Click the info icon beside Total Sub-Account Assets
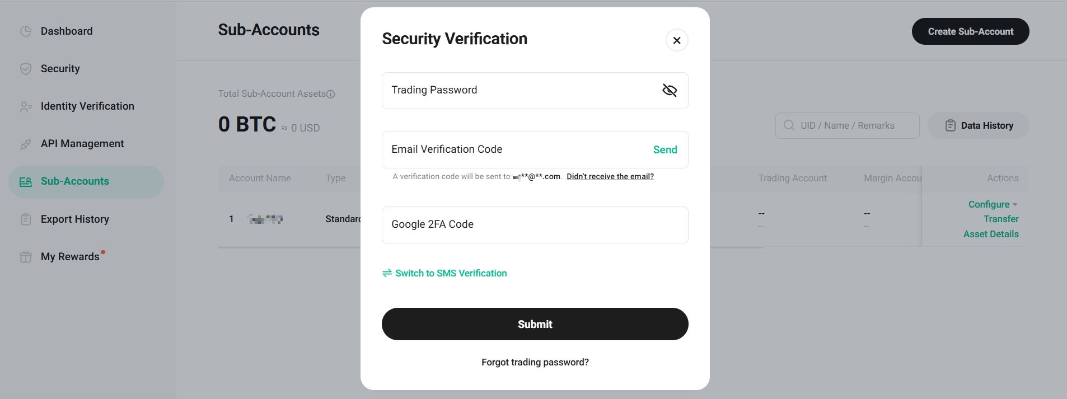1067x399 pixels. coord(331,94)
